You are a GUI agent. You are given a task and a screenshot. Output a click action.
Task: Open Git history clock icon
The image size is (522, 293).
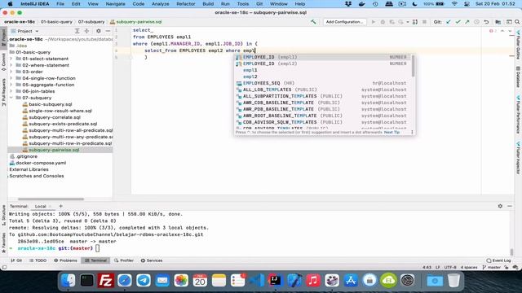[x=476, y=22]
